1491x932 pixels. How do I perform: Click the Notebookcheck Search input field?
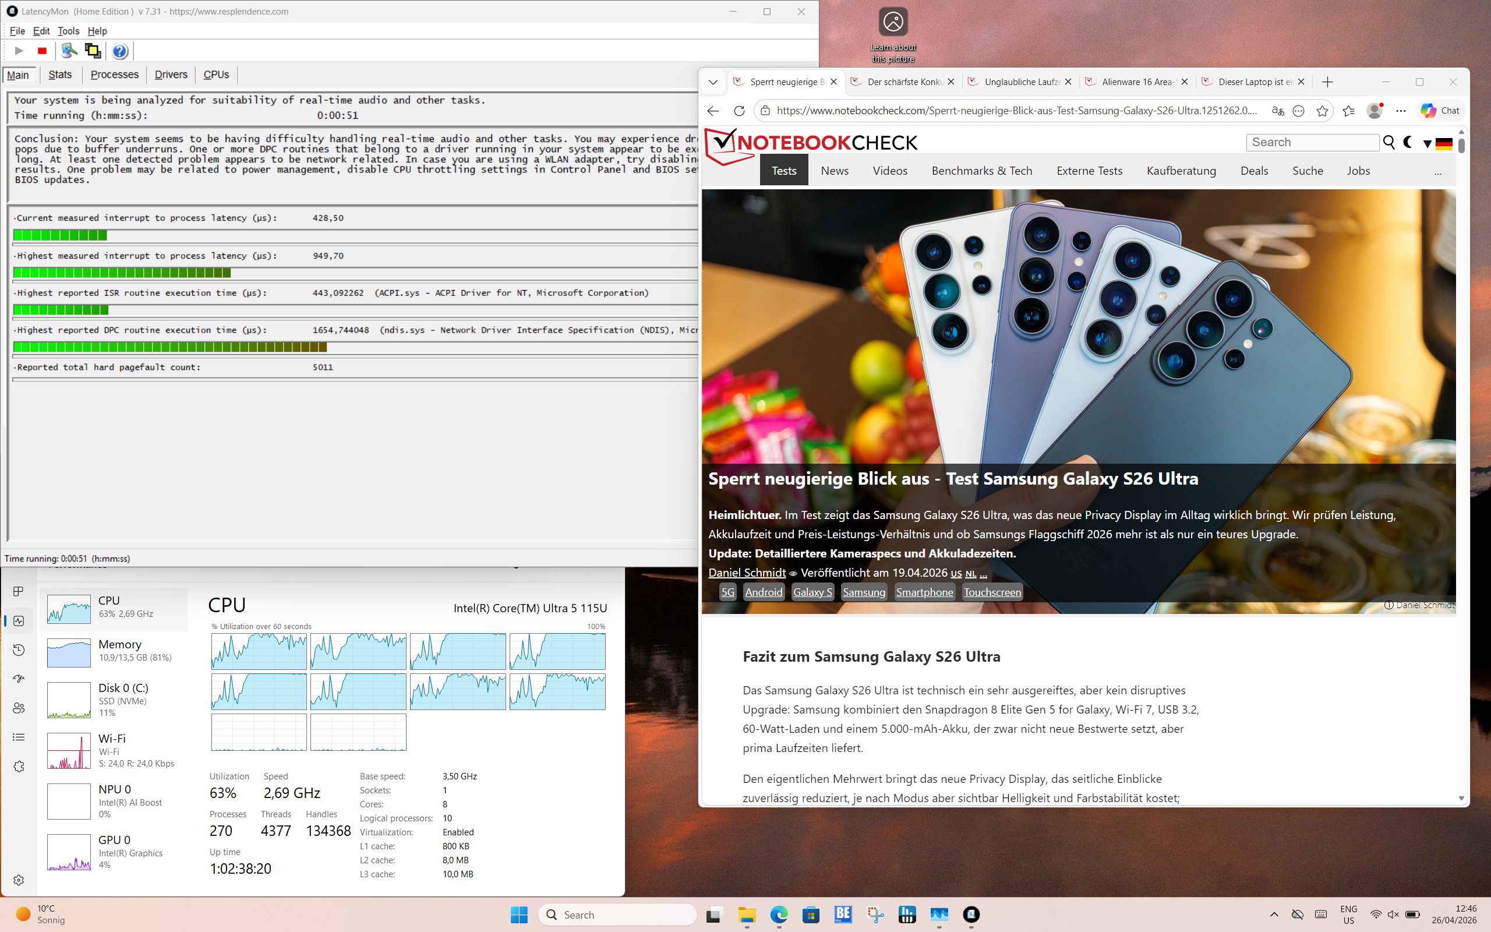point(1312,142)
